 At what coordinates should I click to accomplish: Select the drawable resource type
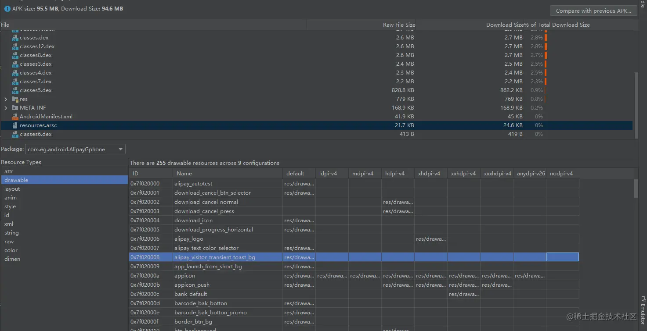[64, 180]
